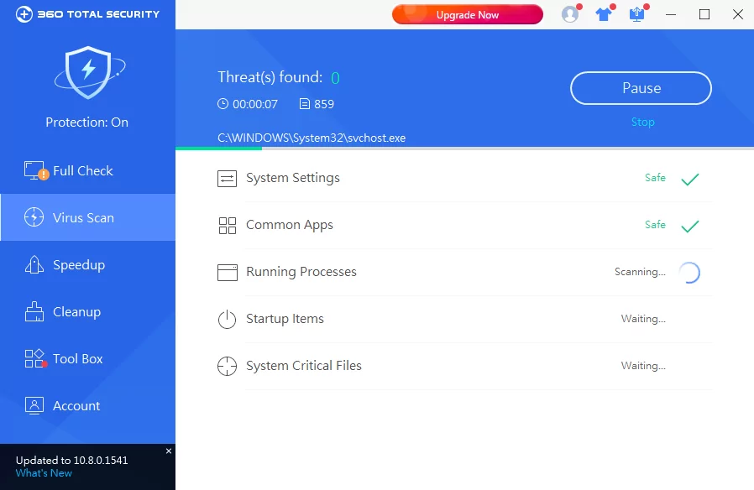Open the Tool Box section
The width and height of the screenshot is (754, 490).
tap(87, 358)
